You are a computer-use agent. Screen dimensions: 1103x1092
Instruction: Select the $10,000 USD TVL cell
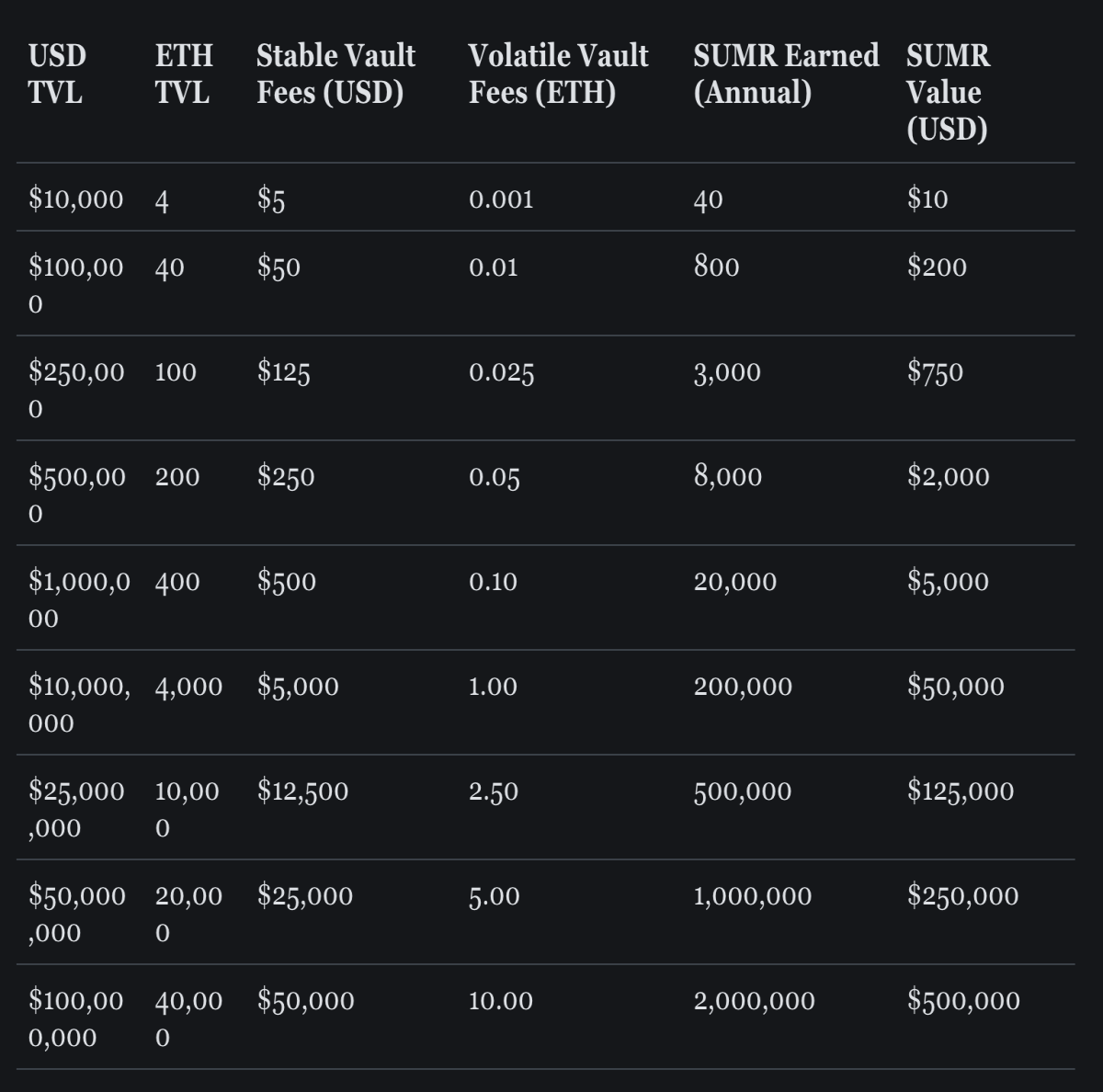[x=75, y=199]
